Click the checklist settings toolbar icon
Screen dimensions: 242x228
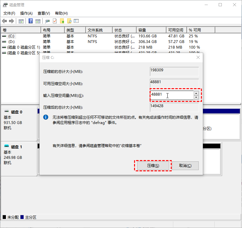pos(76,21)
